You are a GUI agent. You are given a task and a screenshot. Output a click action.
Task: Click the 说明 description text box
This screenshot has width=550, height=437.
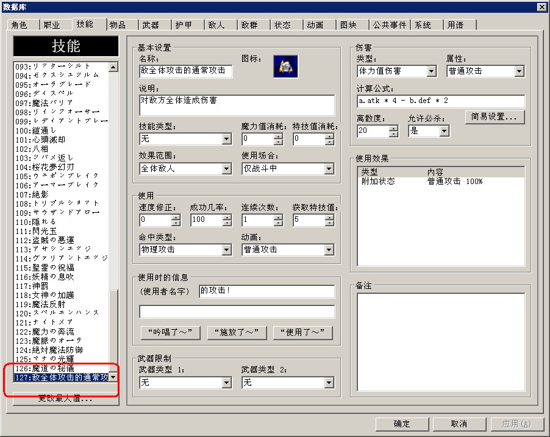click(x=237, y=105)
